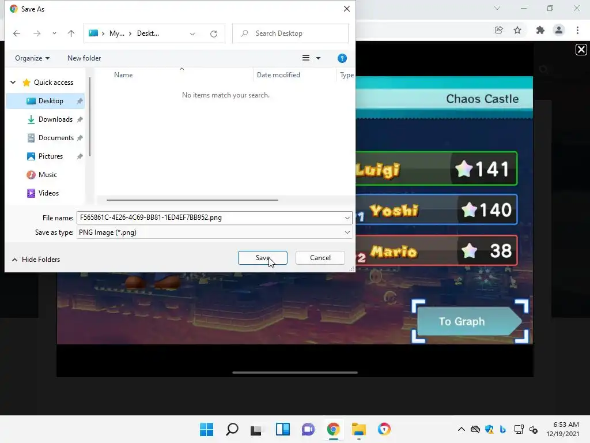590x443 pixels.
Task: Open Documents in the navigation pane
Action: click(56, 138)
